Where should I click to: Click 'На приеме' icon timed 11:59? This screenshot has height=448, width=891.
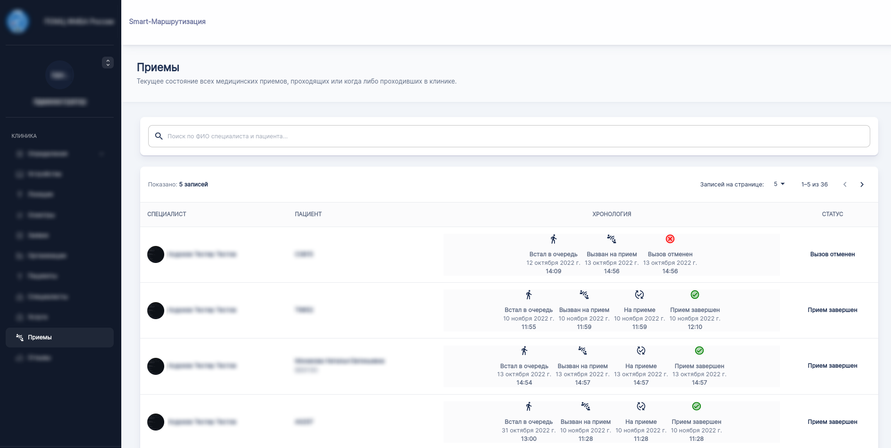(639, 295)
